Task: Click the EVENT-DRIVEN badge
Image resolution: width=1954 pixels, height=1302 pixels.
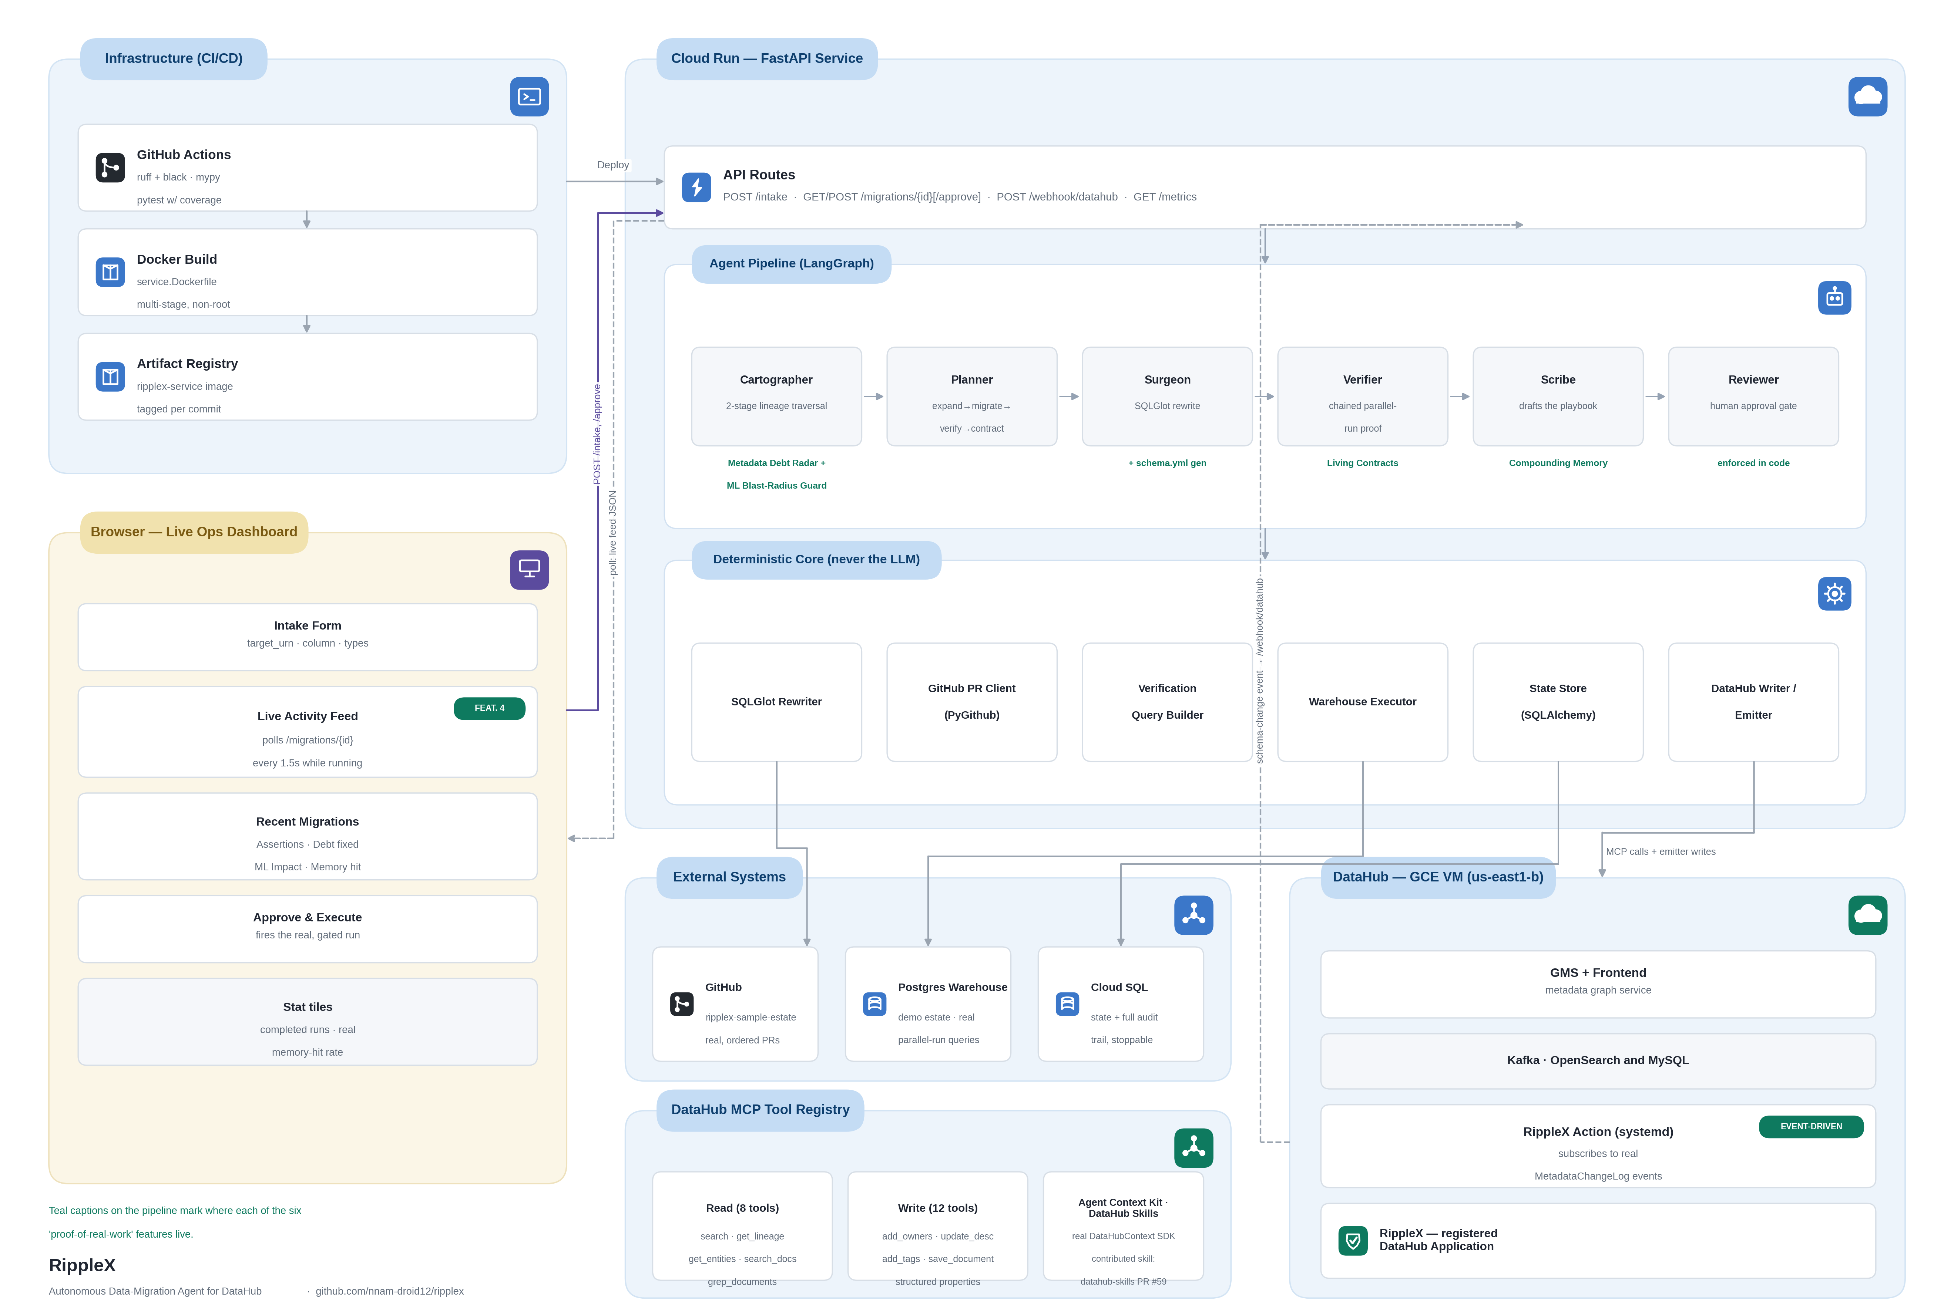Action: (1811, 1127)
